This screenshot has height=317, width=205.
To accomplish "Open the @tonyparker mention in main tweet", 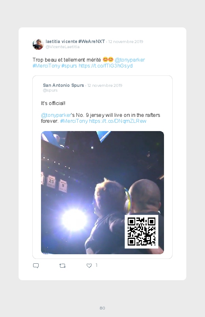I will coord(130,60).
